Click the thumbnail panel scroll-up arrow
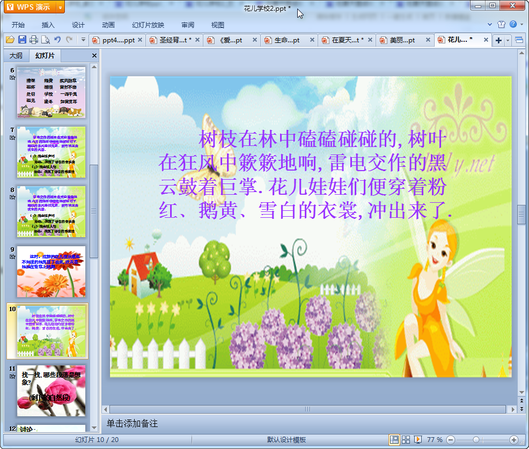Screen dimensions: 529x449 tap(94, 67)
